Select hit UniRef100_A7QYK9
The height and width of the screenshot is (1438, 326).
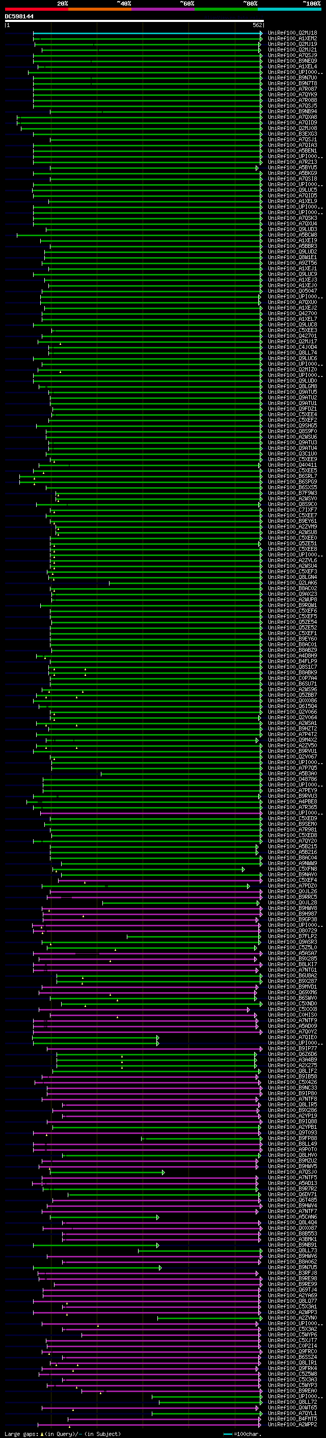(x=292, y=94)
